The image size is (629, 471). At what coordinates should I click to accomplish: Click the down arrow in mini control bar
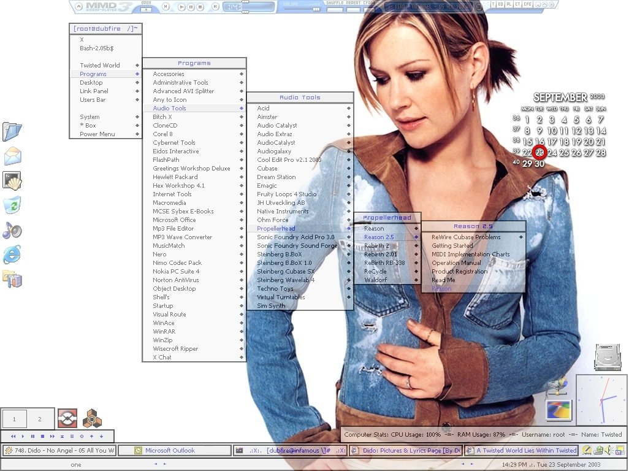click(102, 436)
